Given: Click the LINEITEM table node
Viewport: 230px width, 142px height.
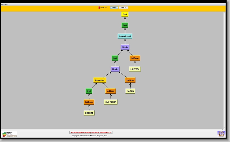Looking at the screenshot, I should click(135, 69).
